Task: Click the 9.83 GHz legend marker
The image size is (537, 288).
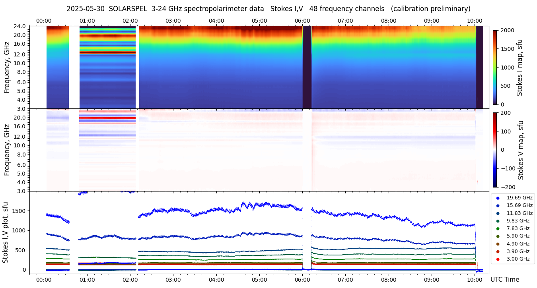Action: [x=498, y=221]
